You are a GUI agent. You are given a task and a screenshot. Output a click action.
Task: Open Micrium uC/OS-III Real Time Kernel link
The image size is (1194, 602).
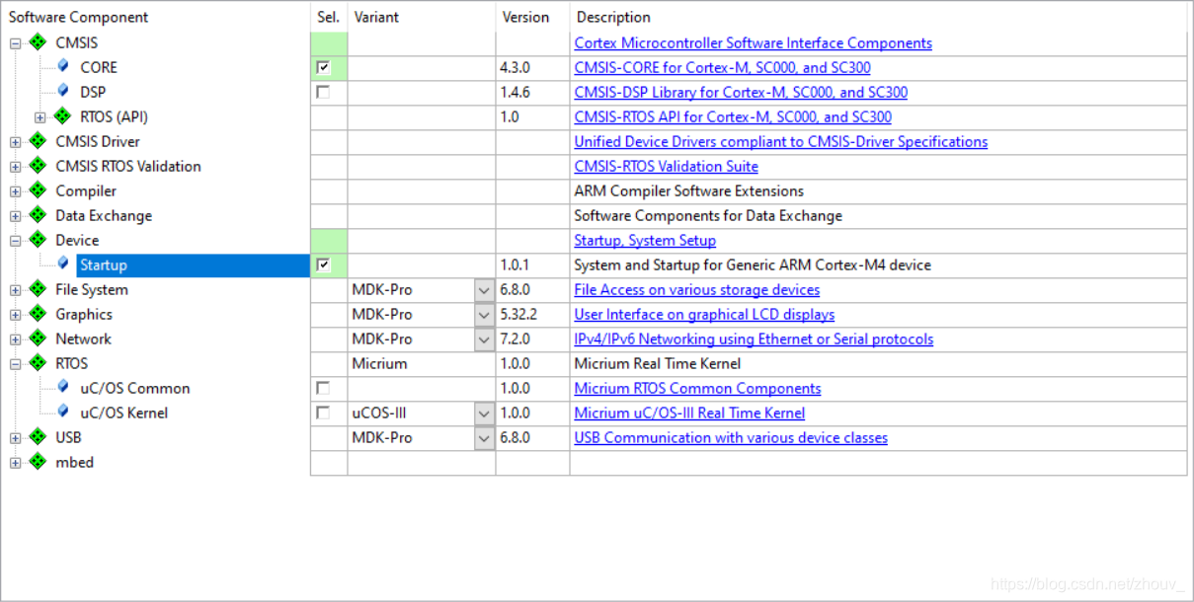pos(689,414)
